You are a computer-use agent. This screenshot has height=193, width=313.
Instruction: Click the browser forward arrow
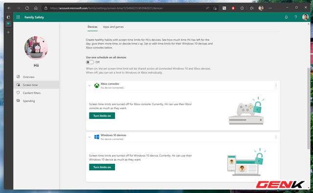pos(18,8)
